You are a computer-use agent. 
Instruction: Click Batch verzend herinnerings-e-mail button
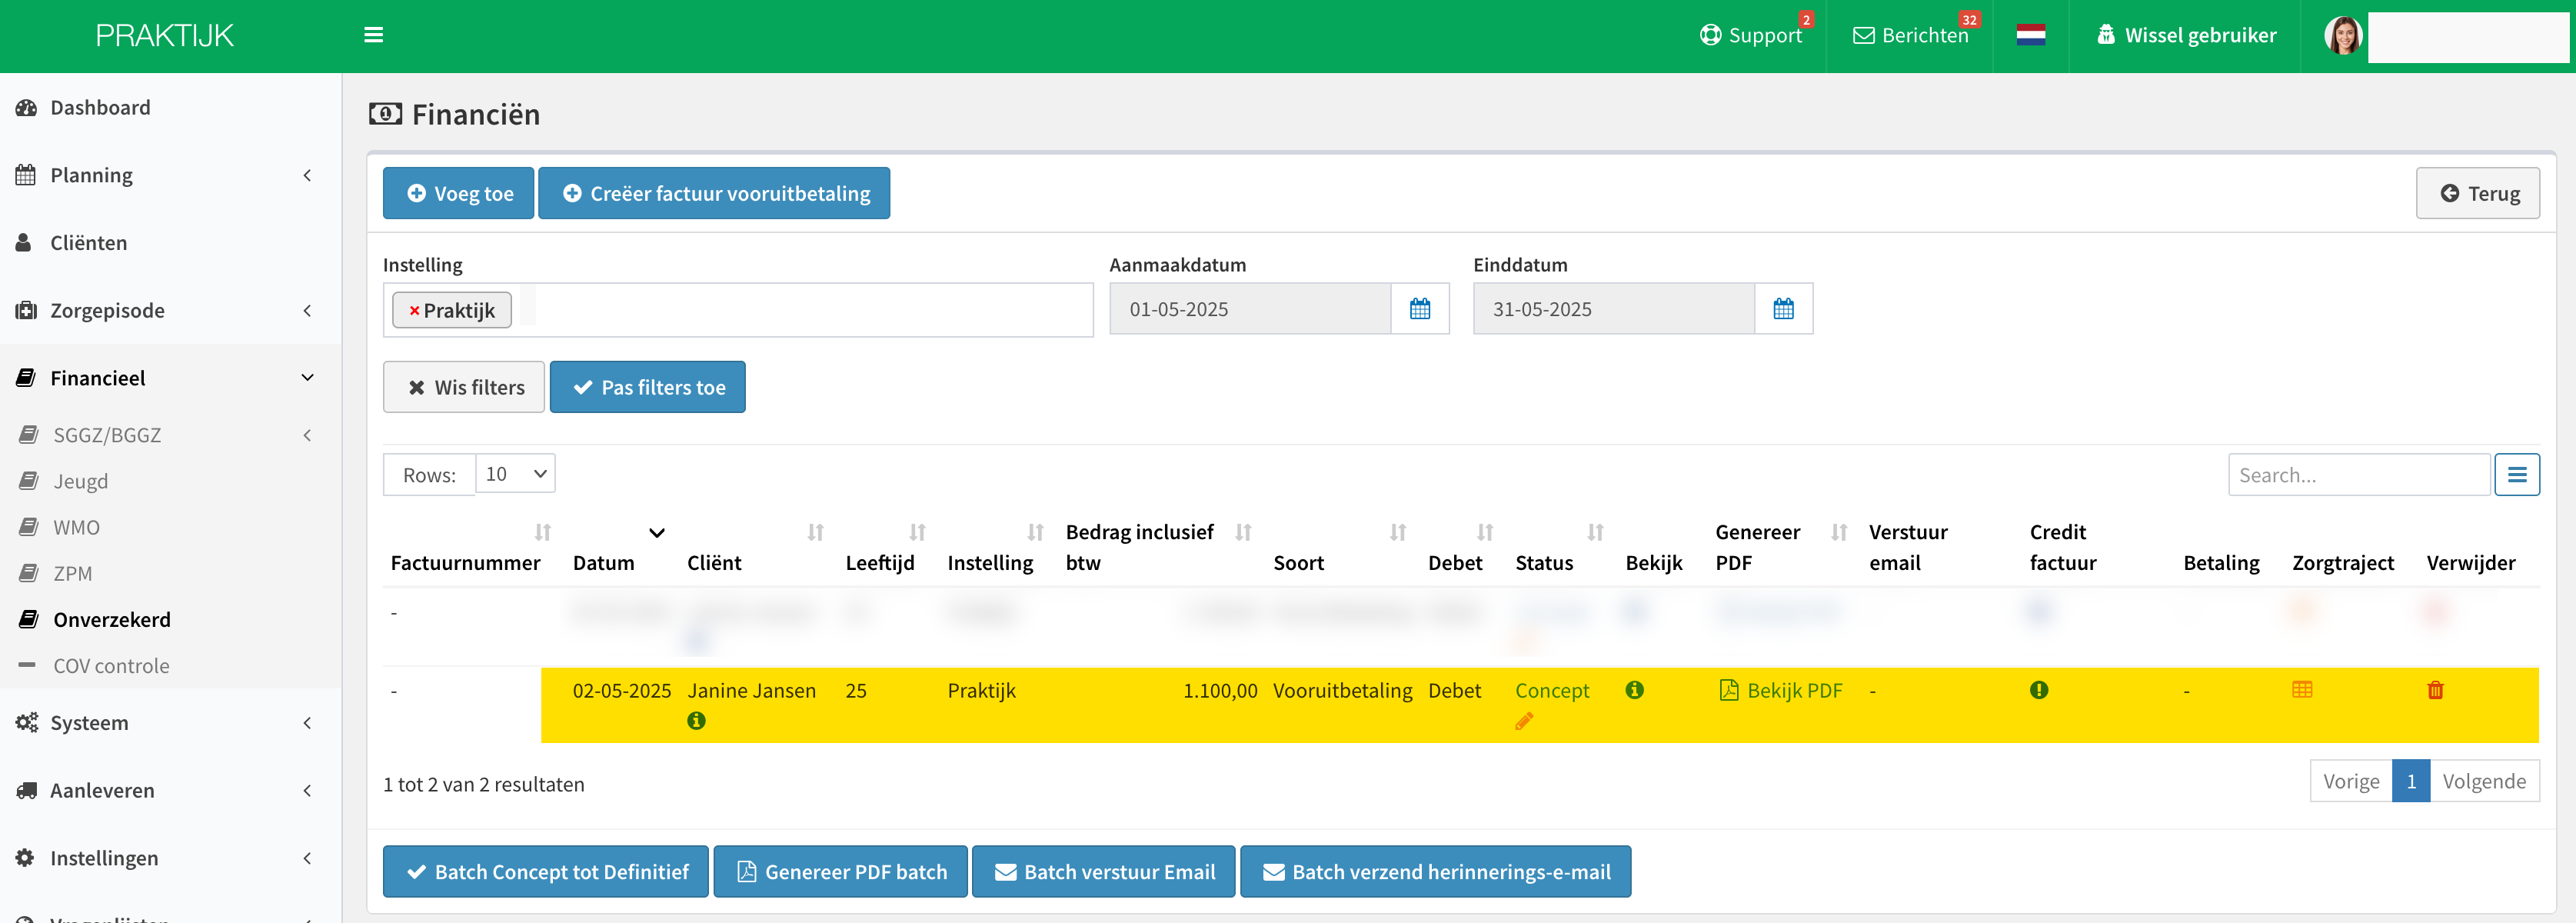point(1436,872)
